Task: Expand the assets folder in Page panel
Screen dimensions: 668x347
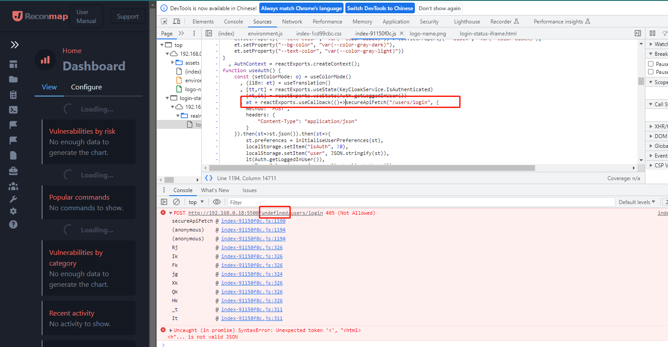Action: click(174, 62)
